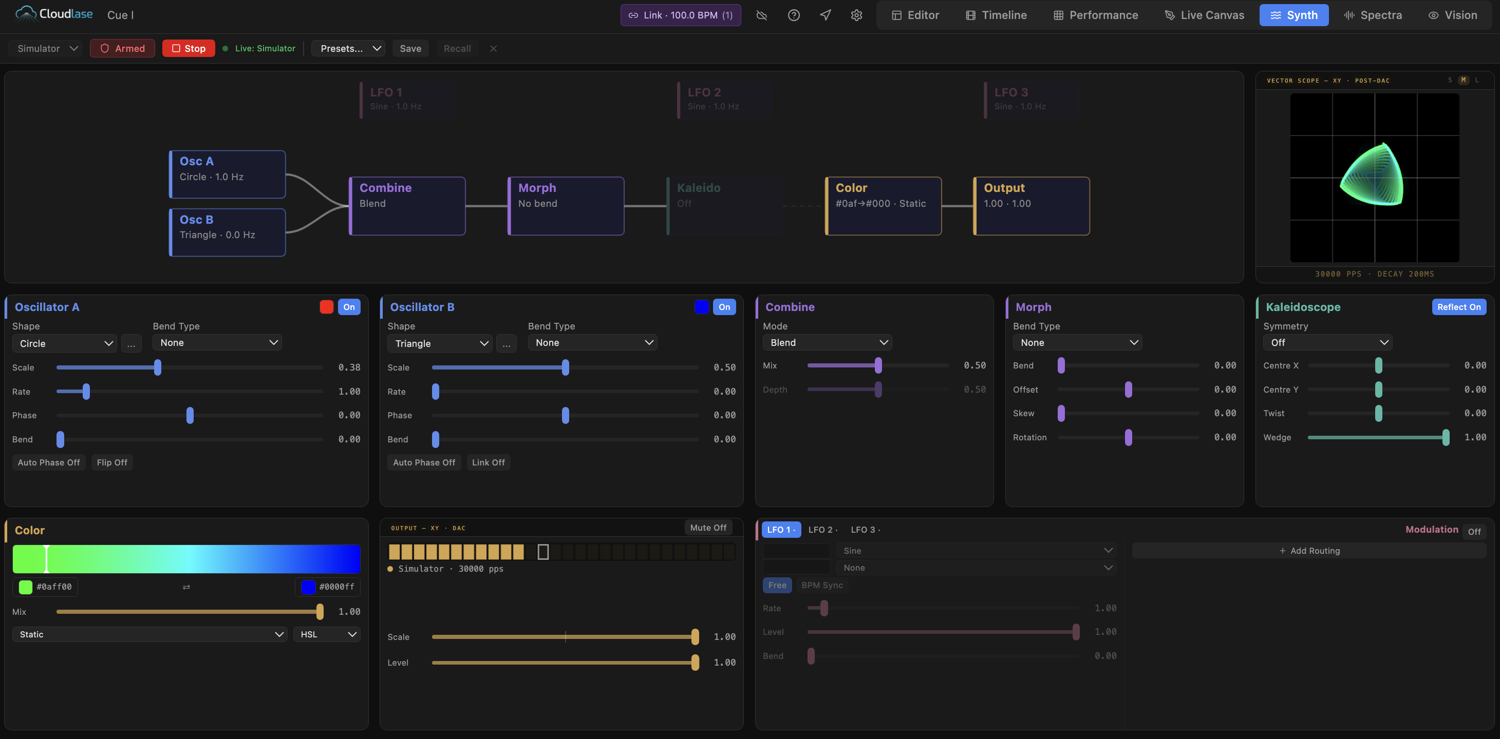Click the paper plane send icon

(x=825, y=15)
